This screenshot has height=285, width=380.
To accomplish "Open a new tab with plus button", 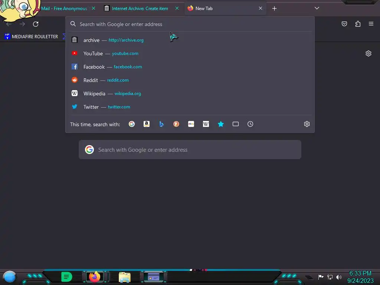I will pyautogui.click(x=274, y=9).
